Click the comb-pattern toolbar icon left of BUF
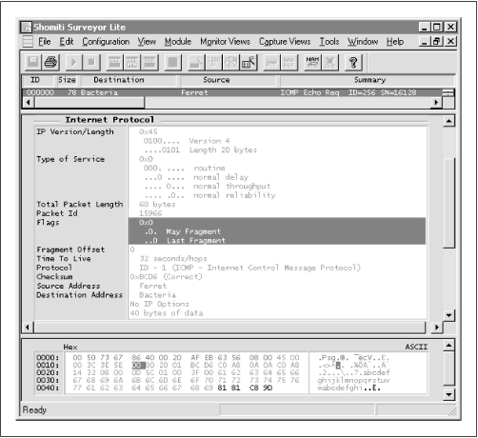The height and width of the screenshot is (438, 478). point(271,62)
